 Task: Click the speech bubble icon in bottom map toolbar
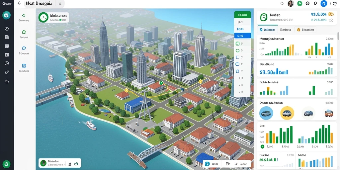pos(227,164)
